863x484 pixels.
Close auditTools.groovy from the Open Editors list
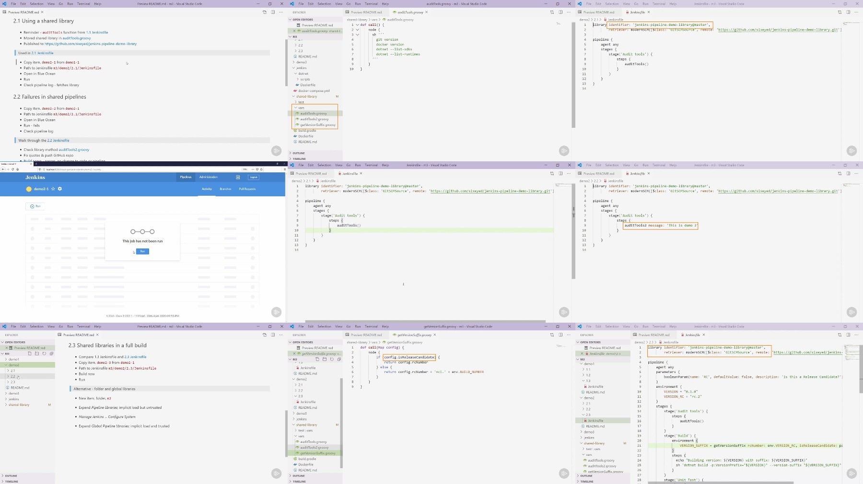pos(294,31)
